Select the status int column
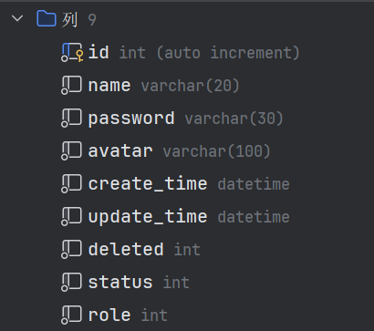 139,282
